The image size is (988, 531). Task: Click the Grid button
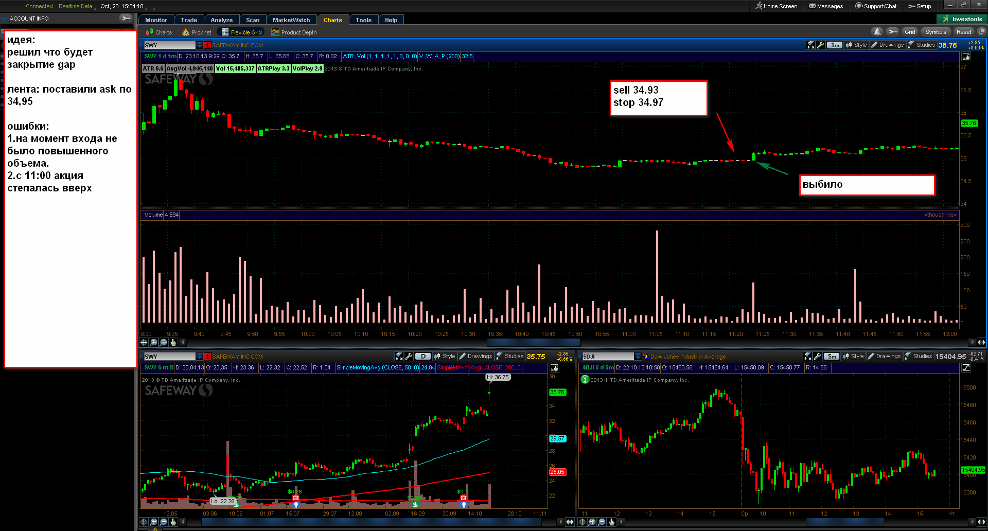[910, 32]
